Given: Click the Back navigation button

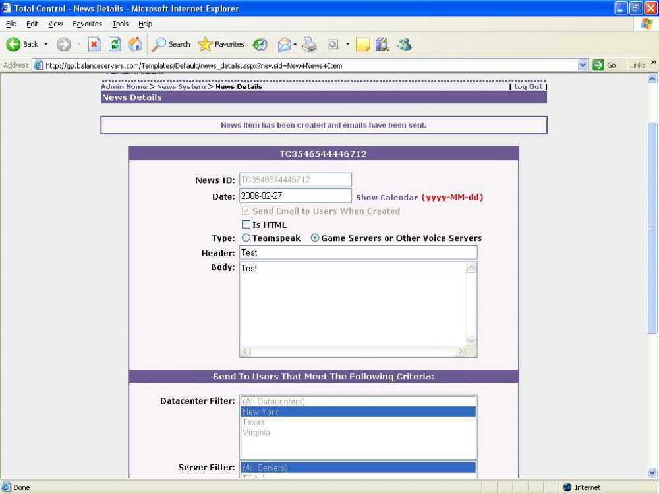Looking at the screenshot, I should pyautogui.click(x=22, y=44).
